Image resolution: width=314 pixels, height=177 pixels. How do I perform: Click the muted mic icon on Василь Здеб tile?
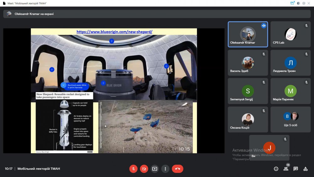point(264,54)
